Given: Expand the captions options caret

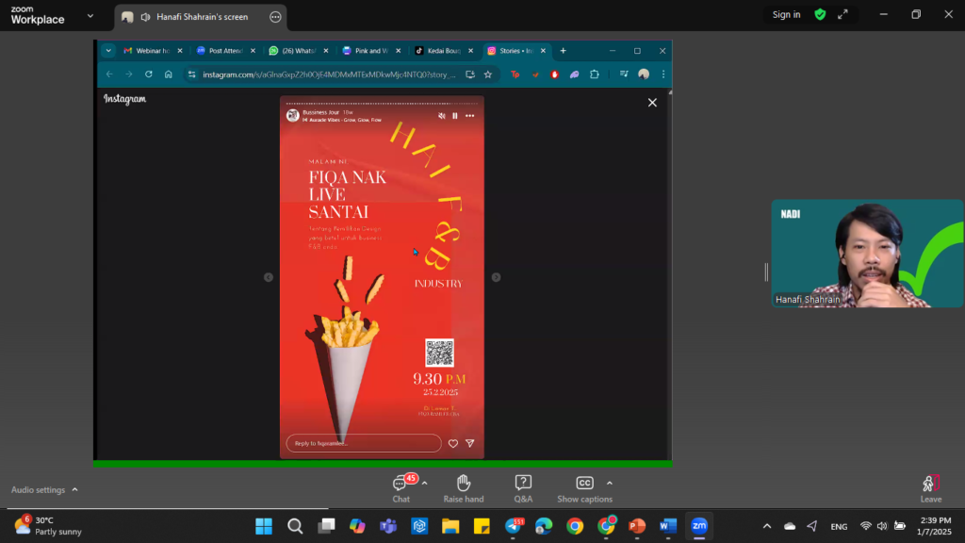Looking at the screenshot, I should [x=610, y=484].
